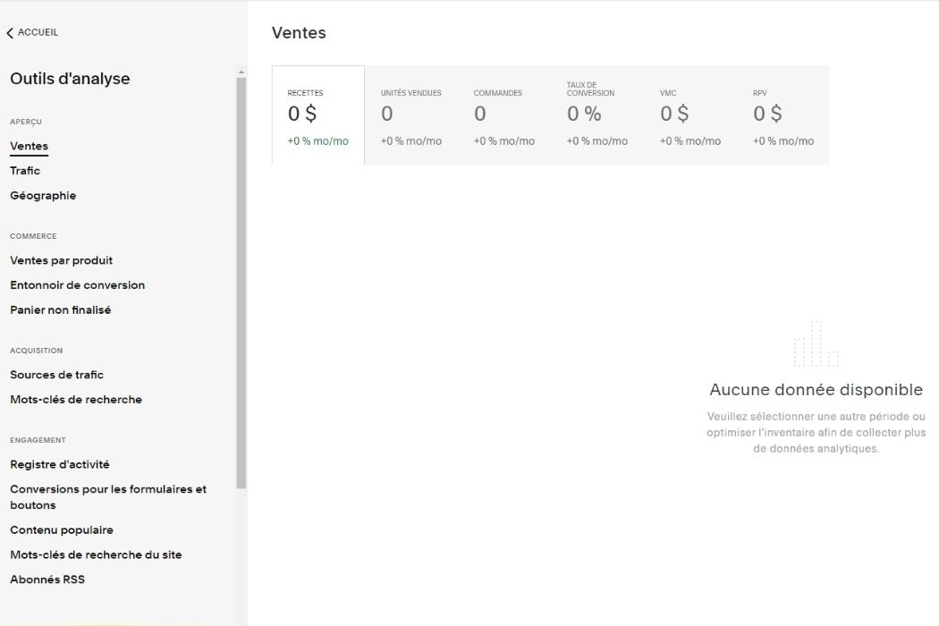Select the COMMANDES metric card
The image size is (939, 626).
[505, 114]
